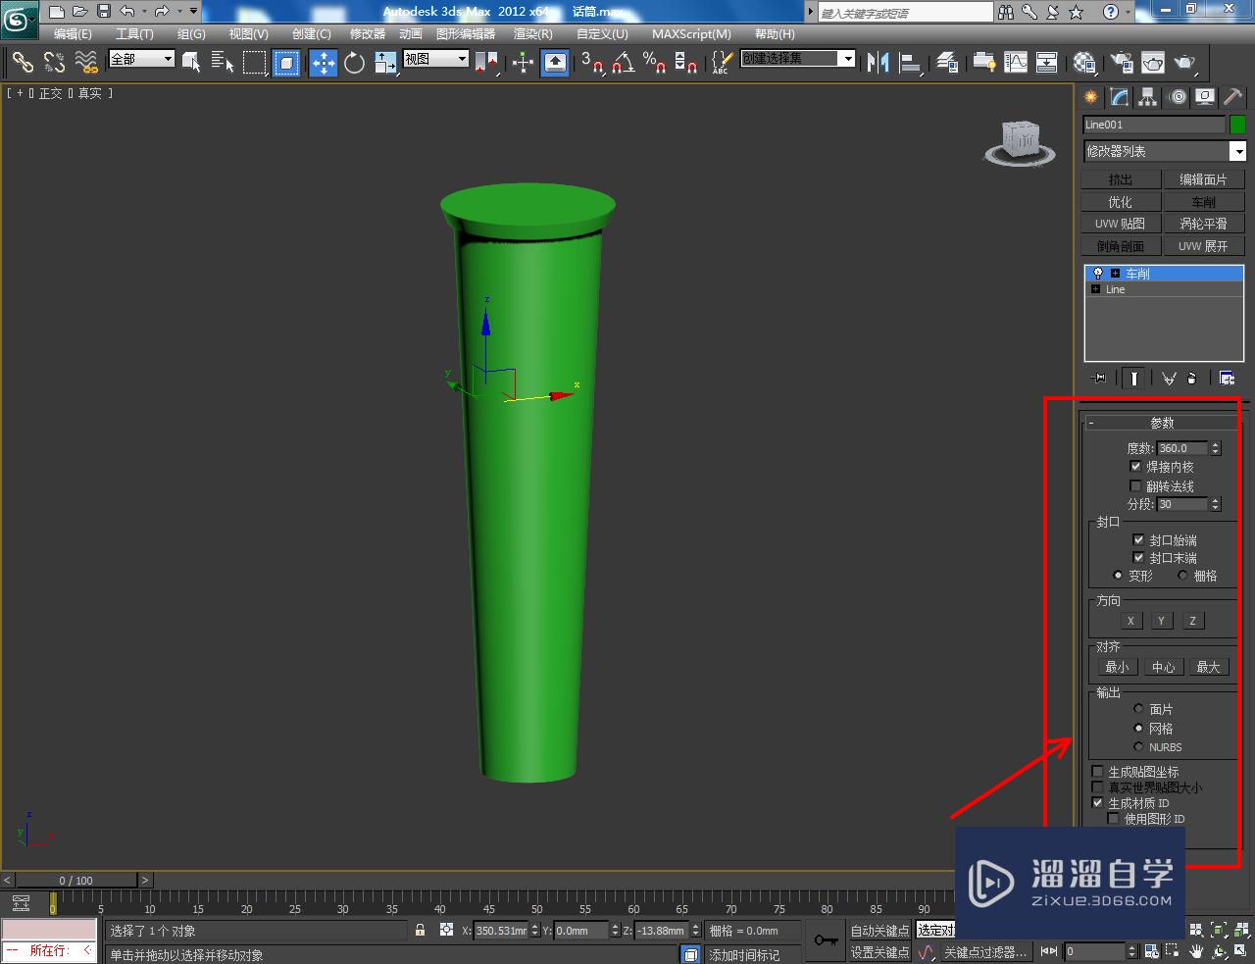Toggle Percent Snap icon
This screenshot has width=1255, height=964.
[655, 62]
